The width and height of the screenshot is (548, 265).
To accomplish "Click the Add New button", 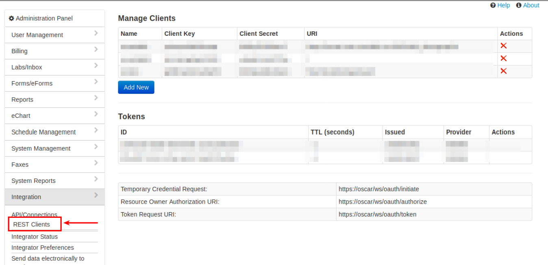I will [x=136, y=87].
